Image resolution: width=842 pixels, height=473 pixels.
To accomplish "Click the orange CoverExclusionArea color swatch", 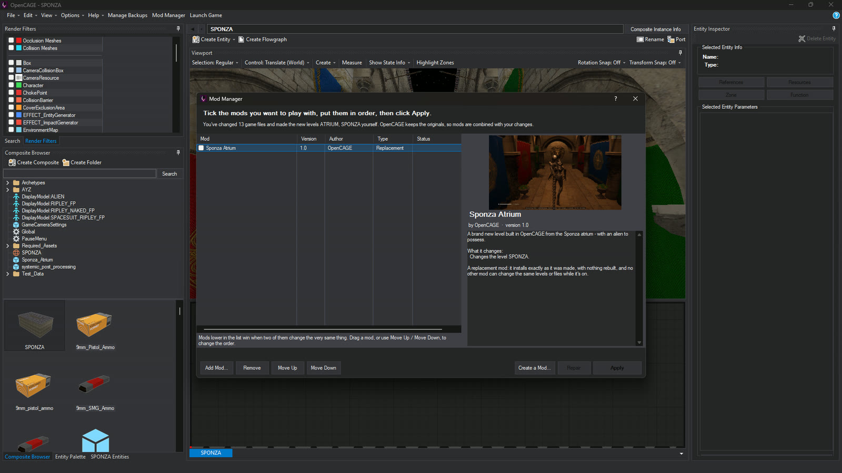I will [19, 108].
